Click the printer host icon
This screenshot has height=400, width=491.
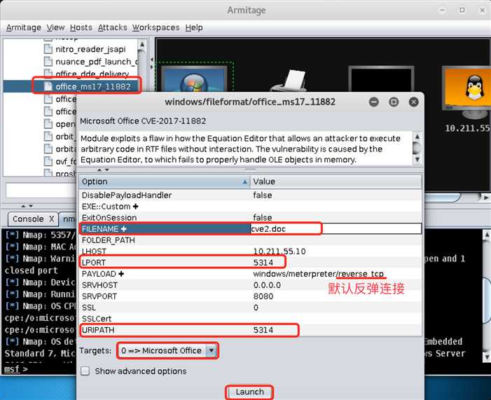coord(290,81)
